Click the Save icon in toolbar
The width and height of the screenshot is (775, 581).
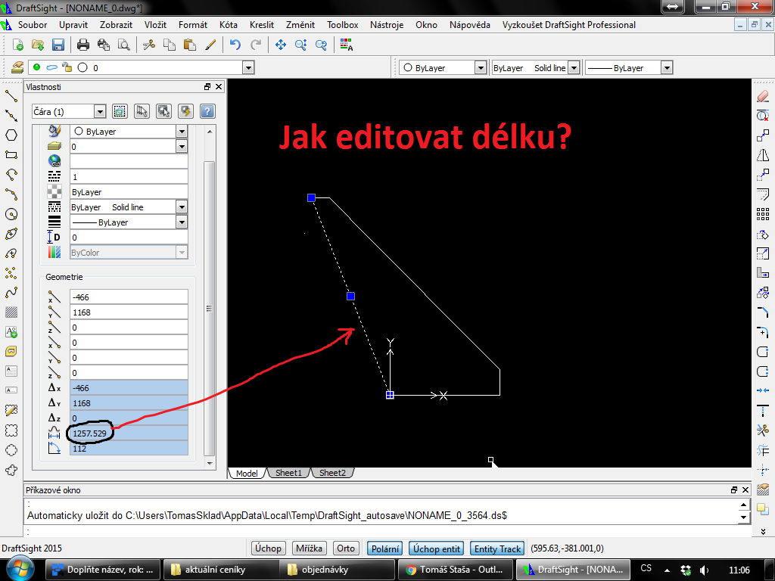[58, 45]
